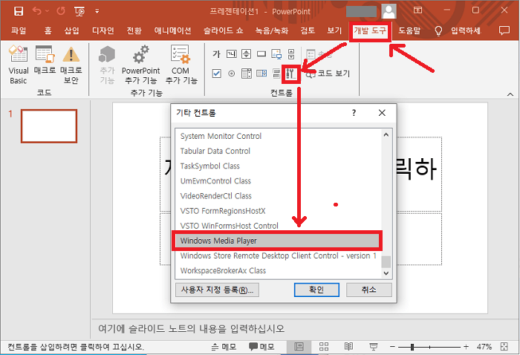Open the undo history dropdown arrow
Viewport: 520px width, 355px height.
point(47,11)
